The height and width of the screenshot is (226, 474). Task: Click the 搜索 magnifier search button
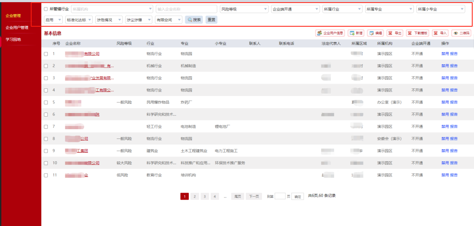(x=194, y=20)
